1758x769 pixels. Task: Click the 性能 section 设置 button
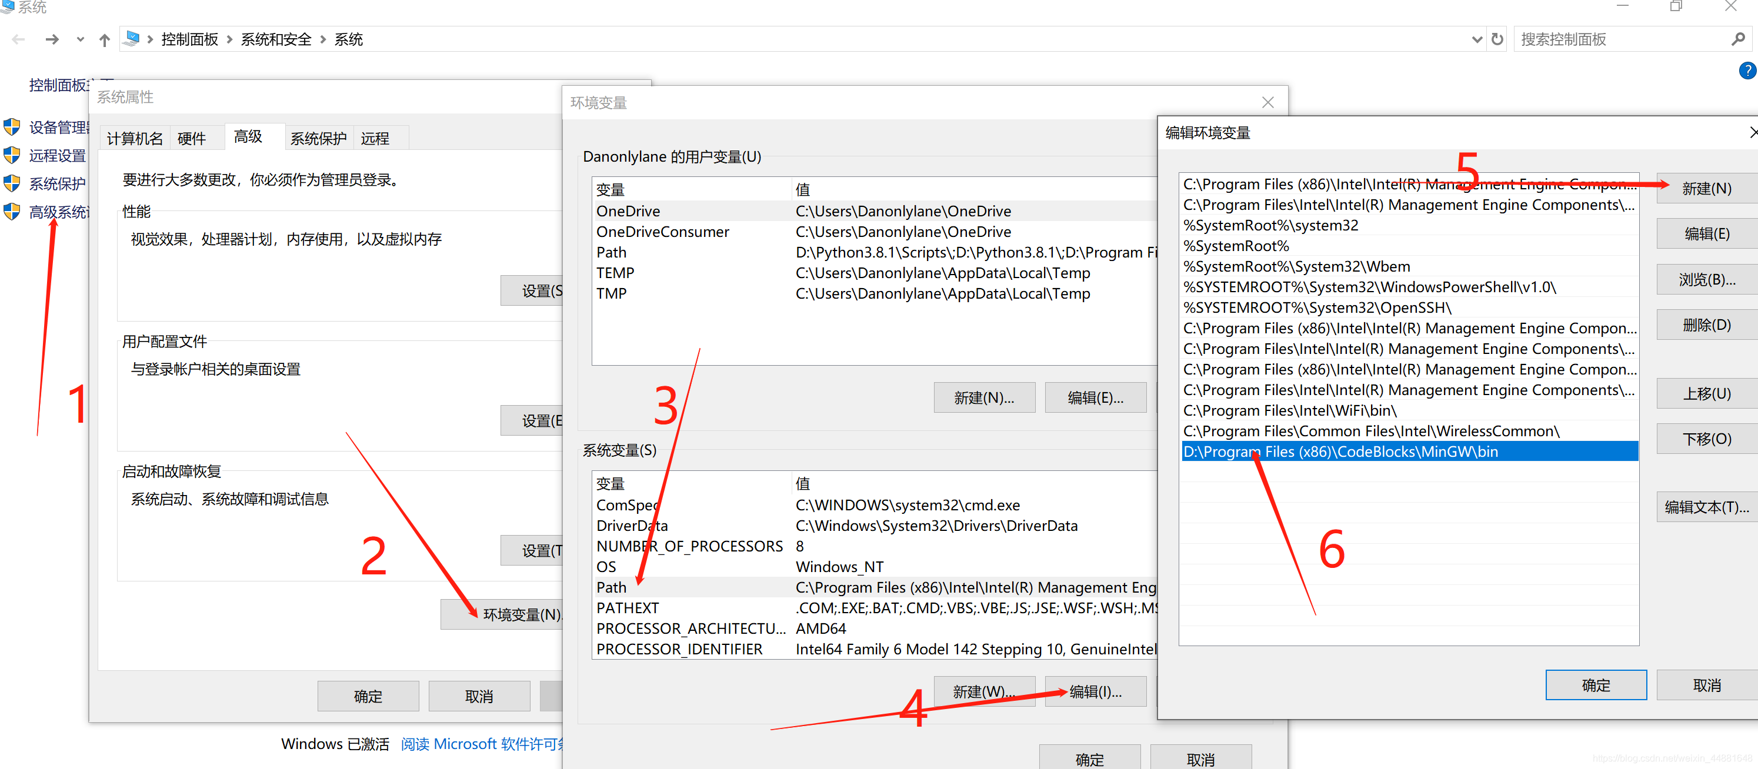pyautogui.click(x=532, y=290)
